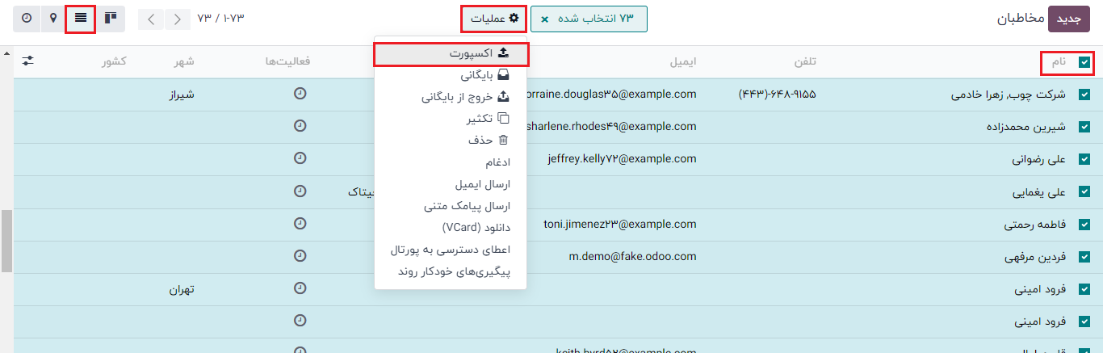Clear the 73 selected records
This screenshot has width=1103, height=353.
545,19
